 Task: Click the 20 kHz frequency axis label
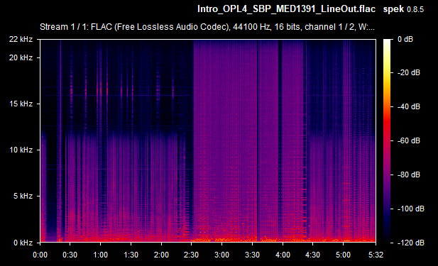pos(21,57)
